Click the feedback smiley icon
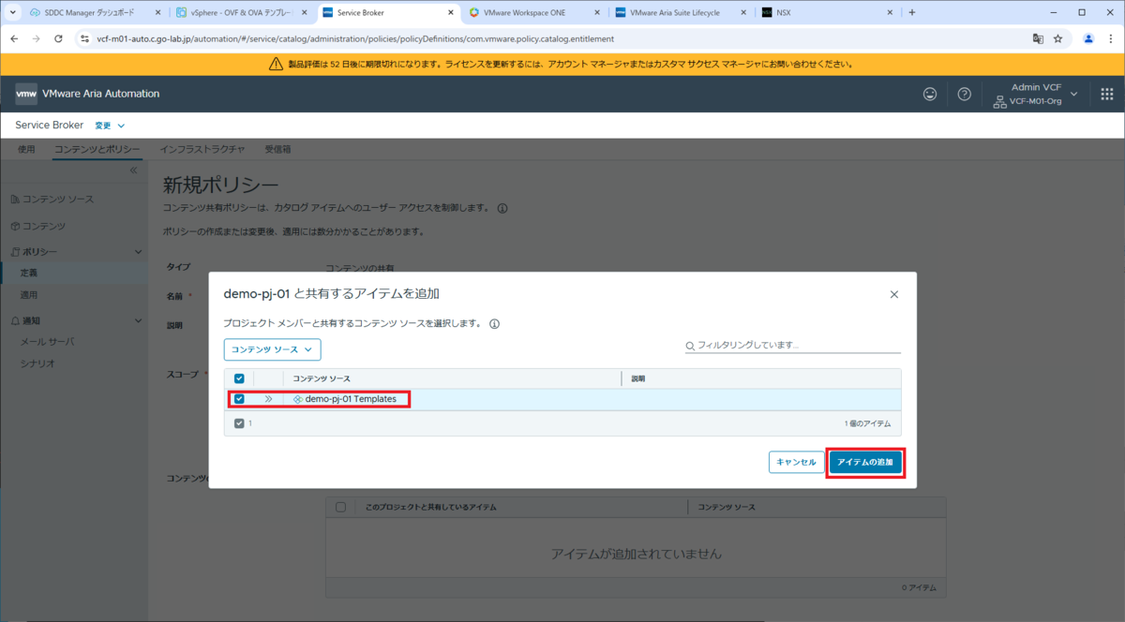 (930, 94)
